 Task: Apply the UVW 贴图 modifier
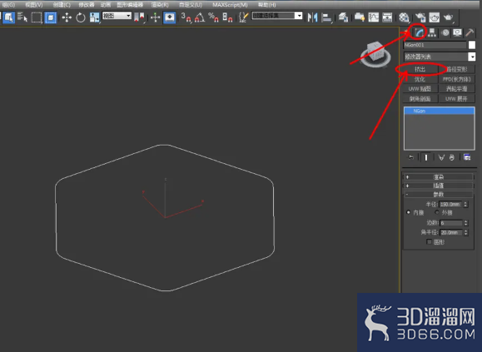coord(420,89)
